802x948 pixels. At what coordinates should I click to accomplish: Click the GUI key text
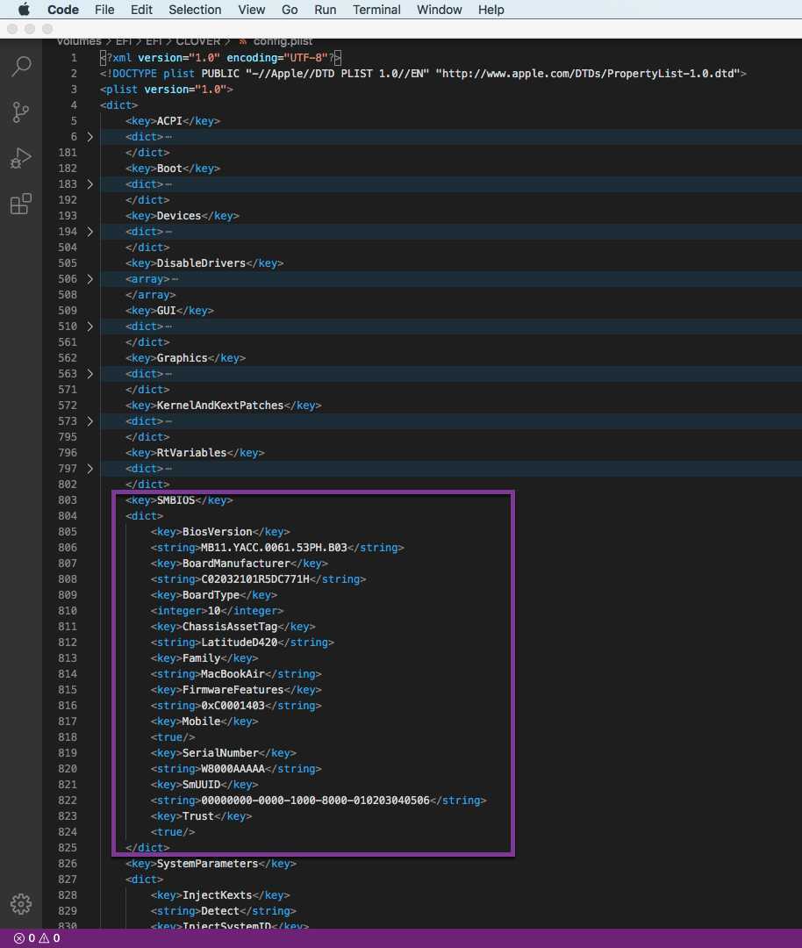[166, 310]
